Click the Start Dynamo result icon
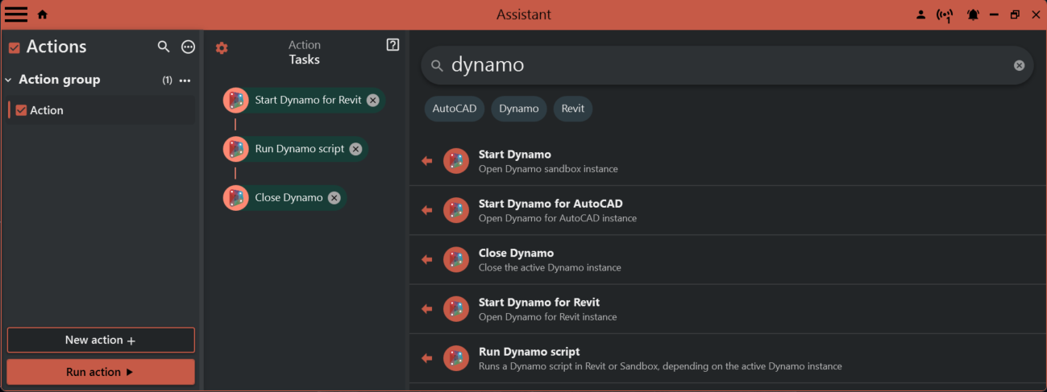This screenshot has width=1047, height=392. [x=456, y=161]
